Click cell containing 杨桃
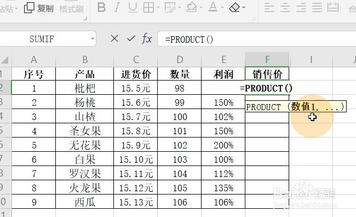Image resolution: width=356 pixels, height=217 pixels. tap(85, 102)
